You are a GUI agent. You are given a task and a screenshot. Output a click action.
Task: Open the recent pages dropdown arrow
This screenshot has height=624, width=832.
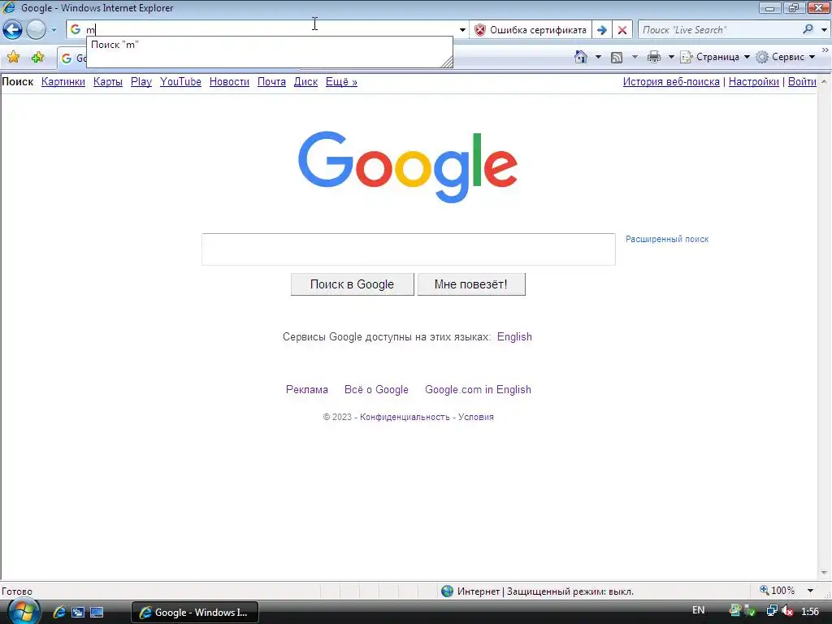54,30
